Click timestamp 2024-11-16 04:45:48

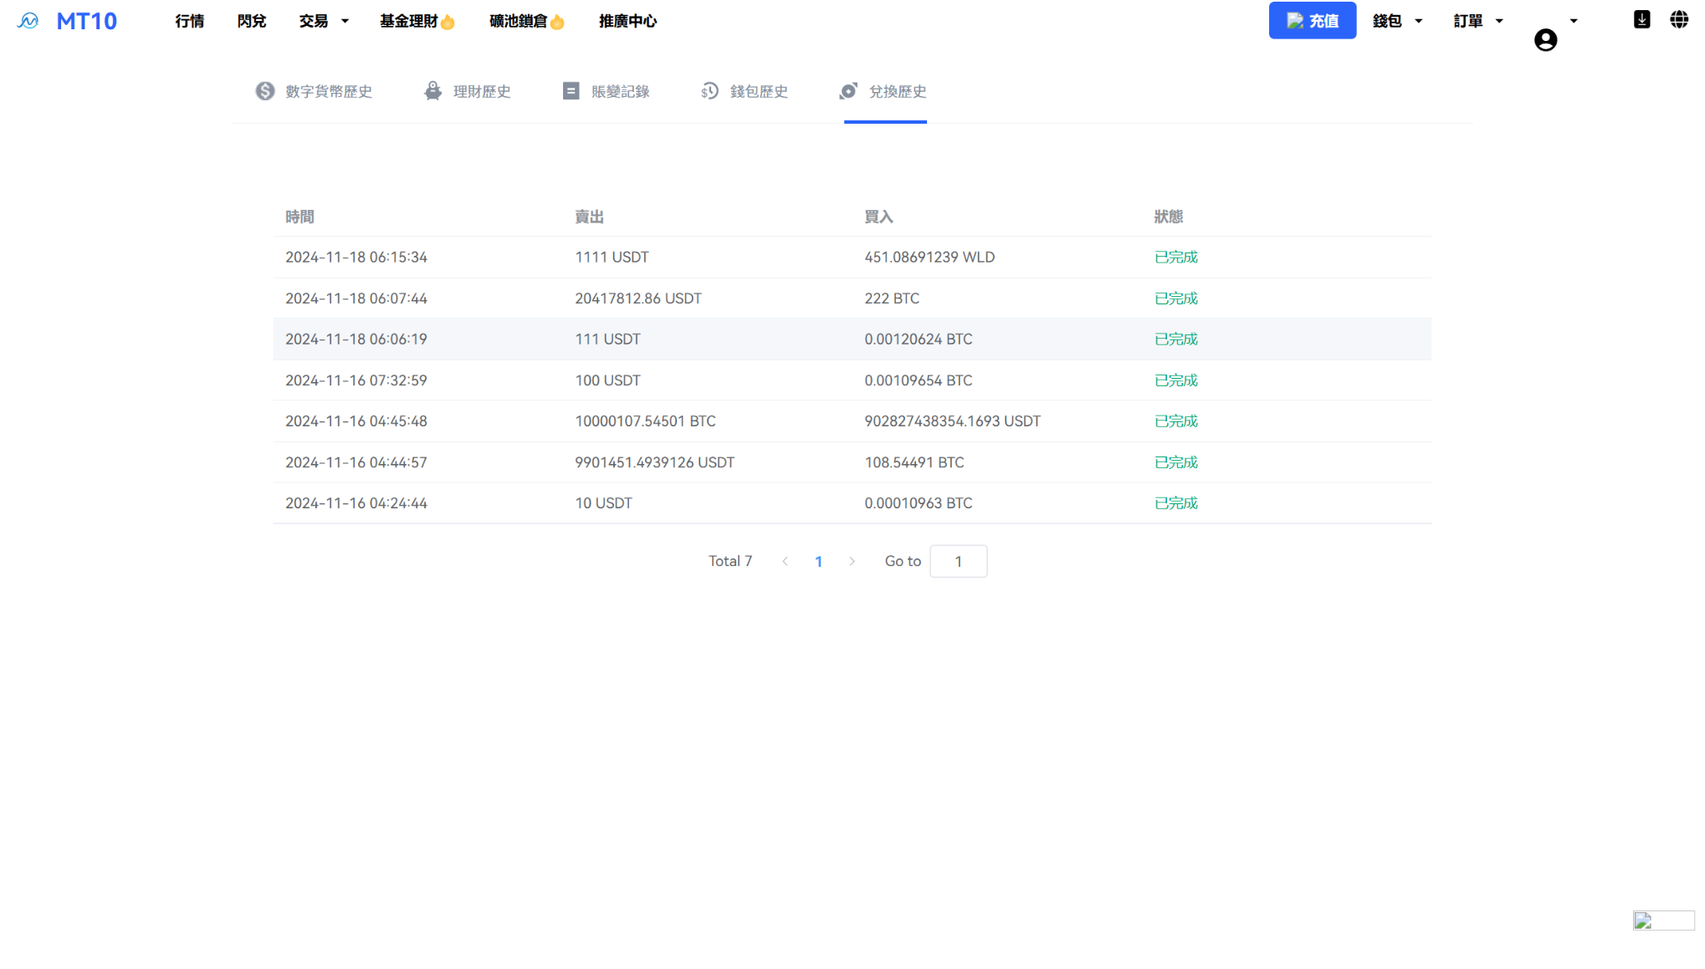click(x=356, y=421)
